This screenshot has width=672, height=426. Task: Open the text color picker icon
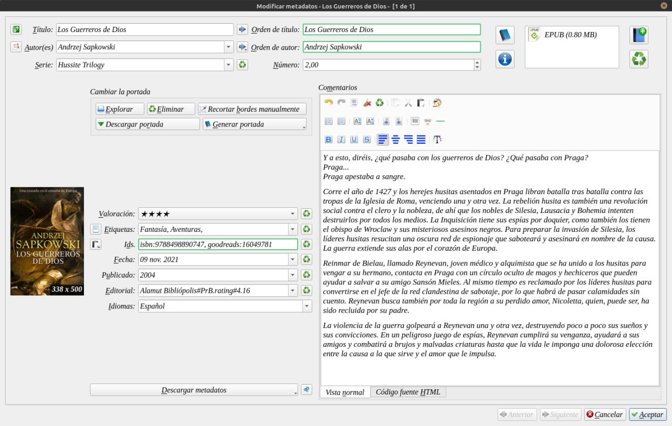click(437, 140)
